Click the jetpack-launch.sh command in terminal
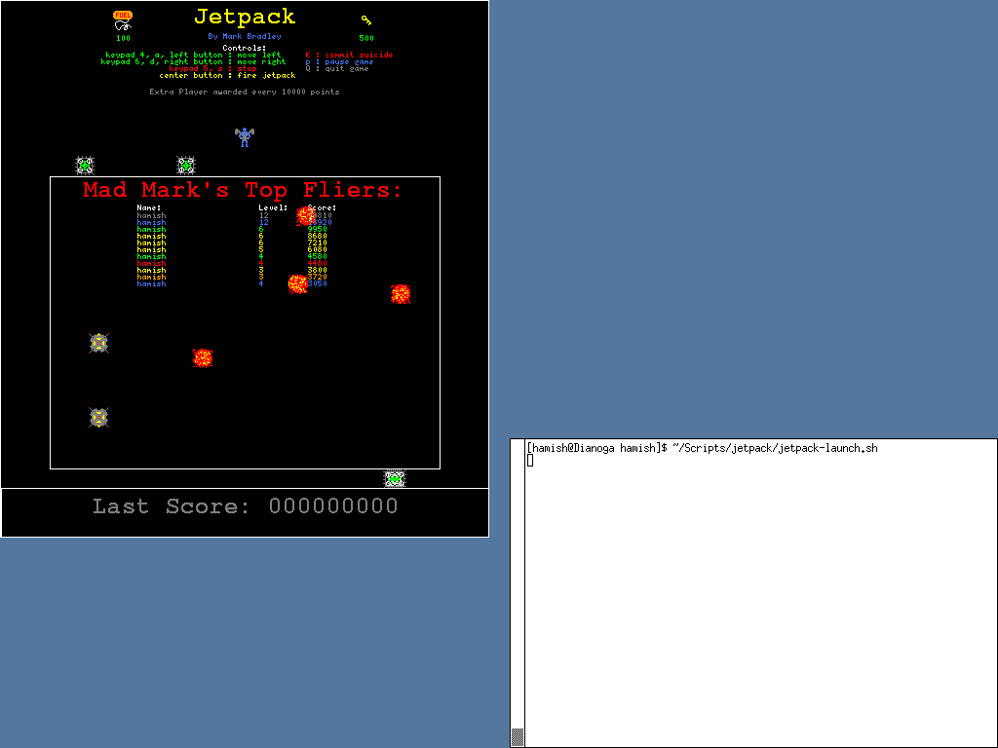The height and width of the screenshot is (748, 998). pos(775,448)
